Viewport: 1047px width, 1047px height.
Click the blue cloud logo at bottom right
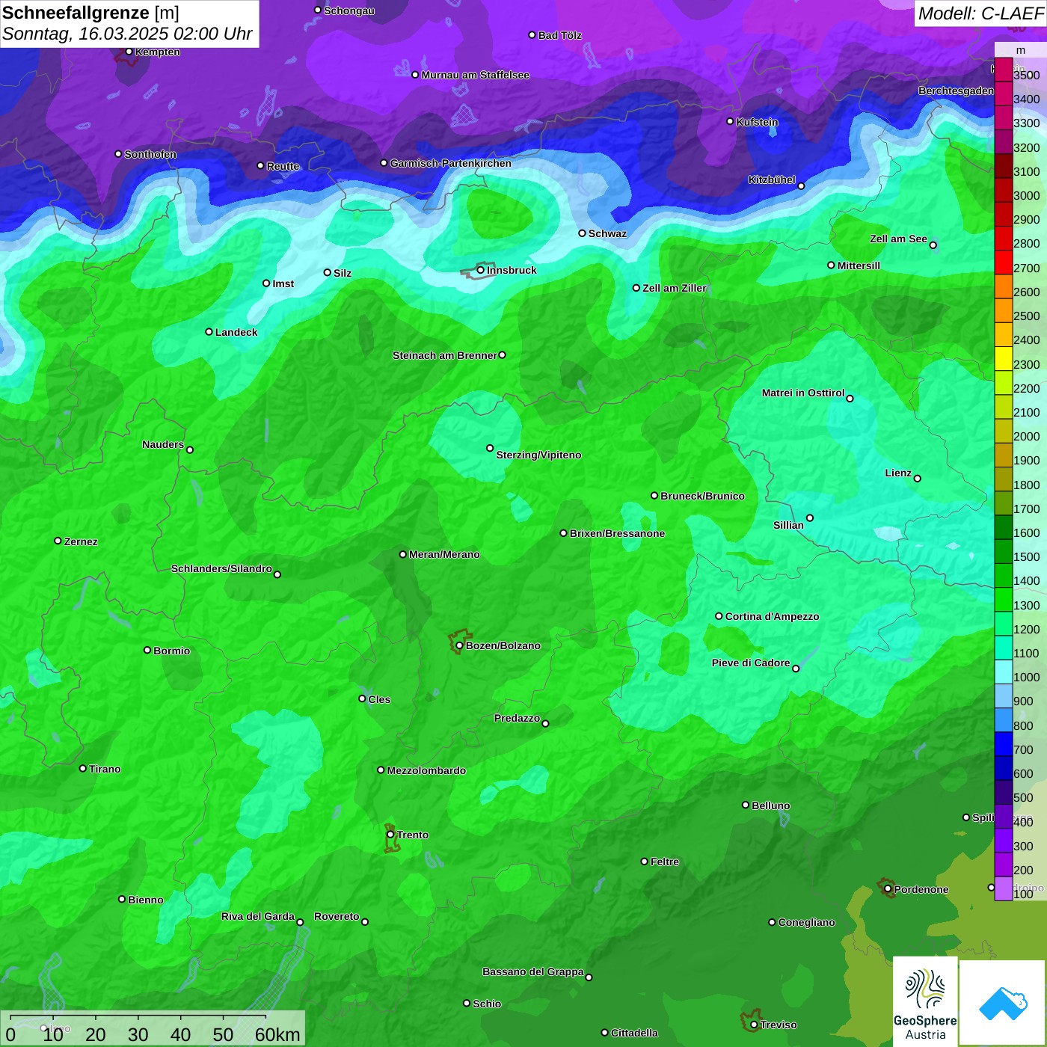[1003, 1003]
